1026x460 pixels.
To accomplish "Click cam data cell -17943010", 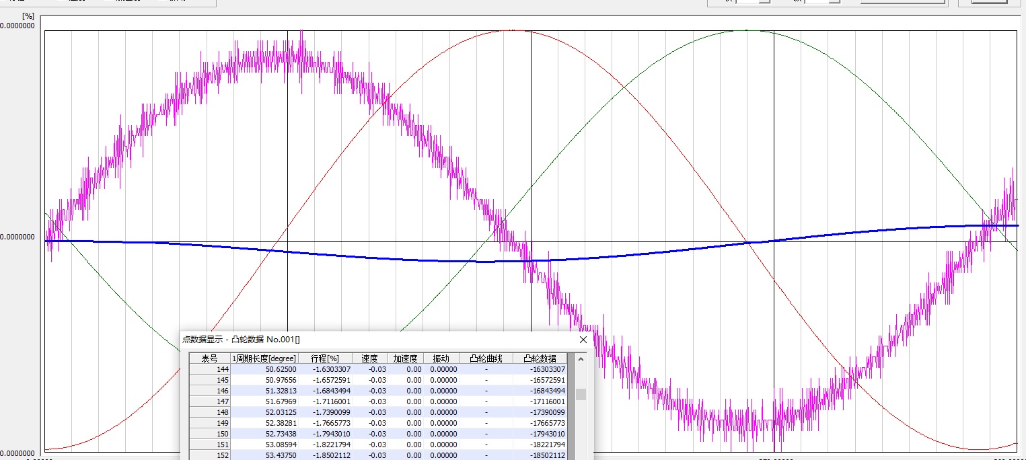I will 540,434.
